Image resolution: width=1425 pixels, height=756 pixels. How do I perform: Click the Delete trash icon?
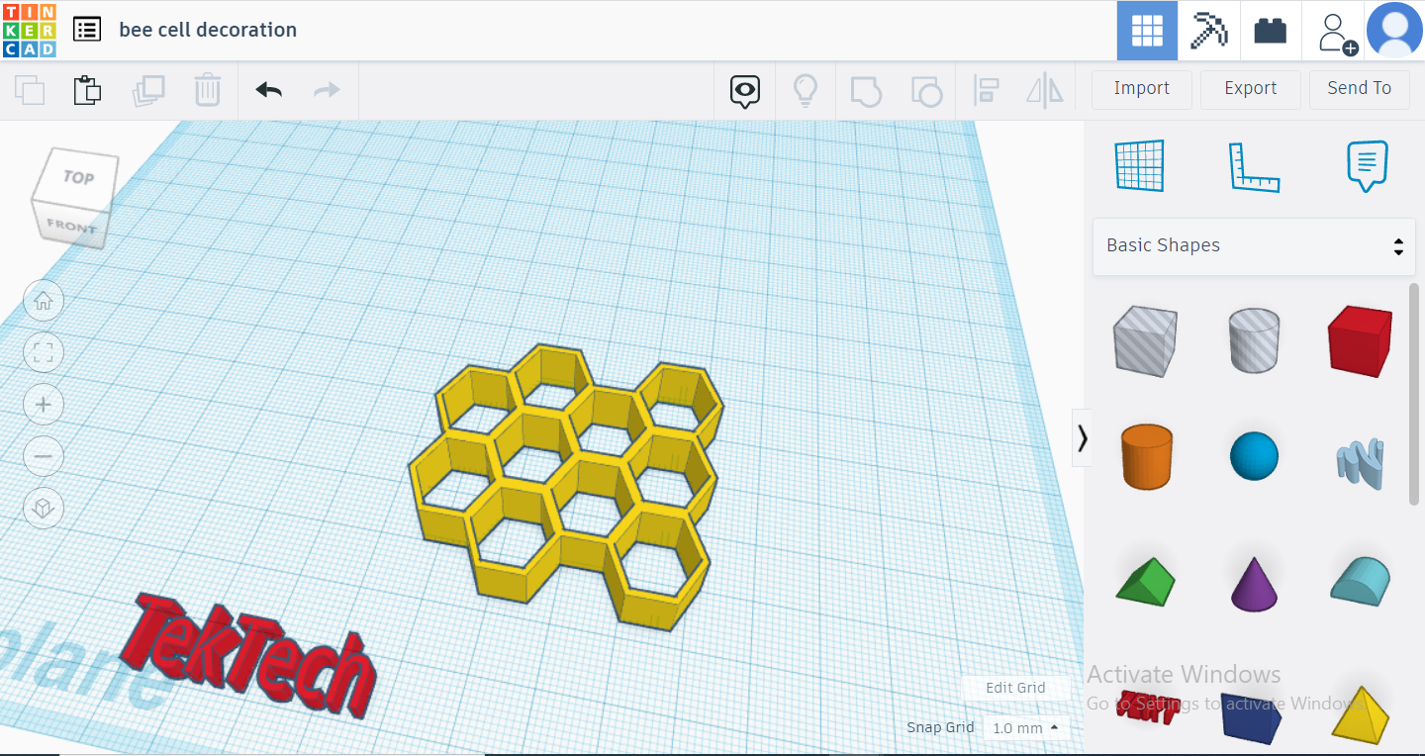[x=208, y=90]
